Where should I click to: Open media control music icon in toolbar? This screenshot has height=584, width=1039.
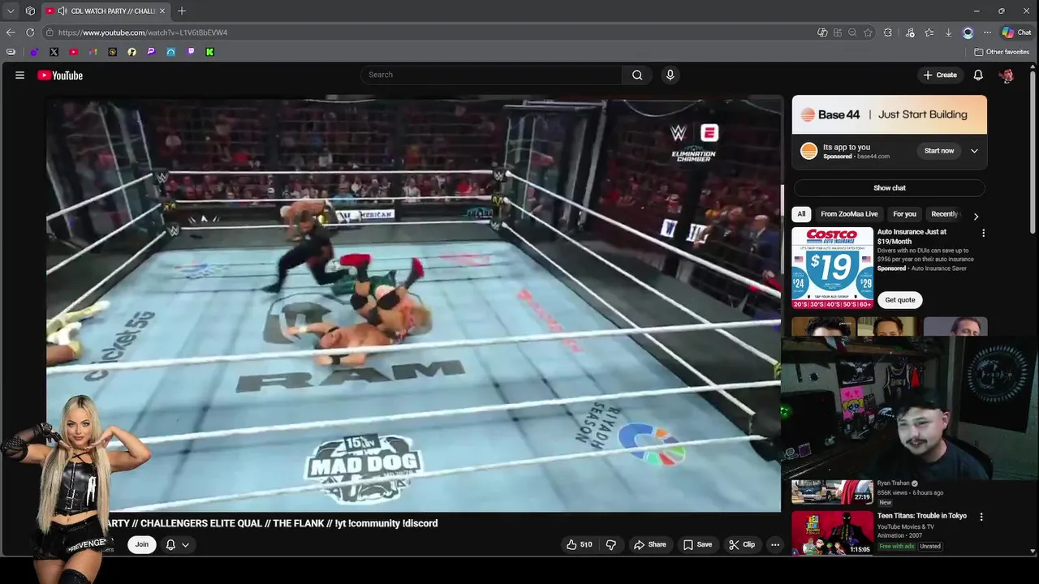coord(910,32)
